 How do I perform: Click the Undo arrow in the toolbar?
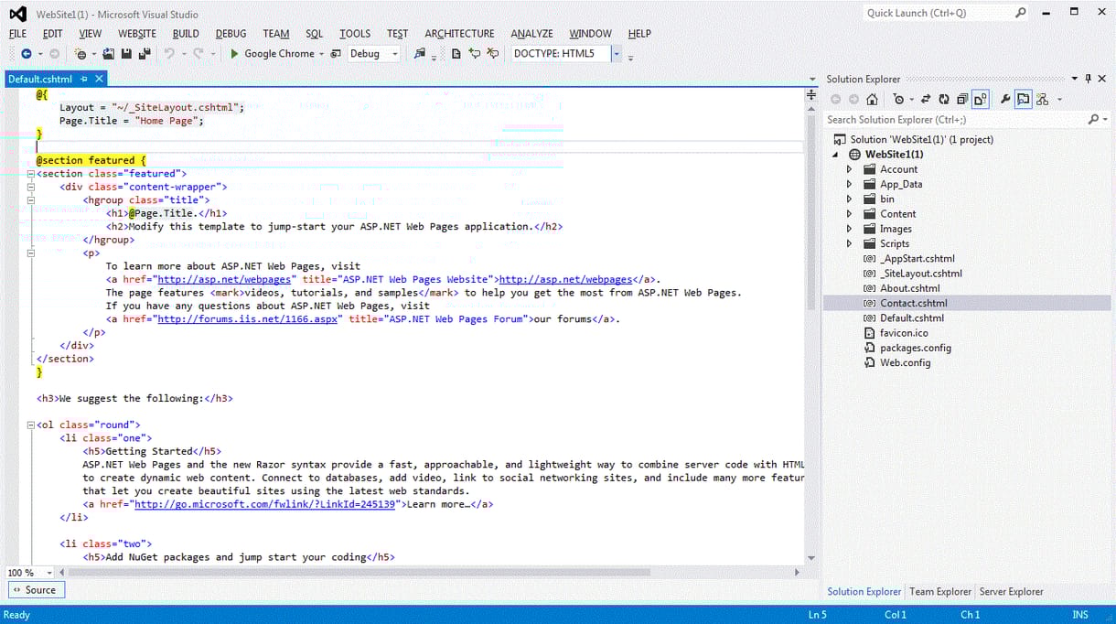169,54
